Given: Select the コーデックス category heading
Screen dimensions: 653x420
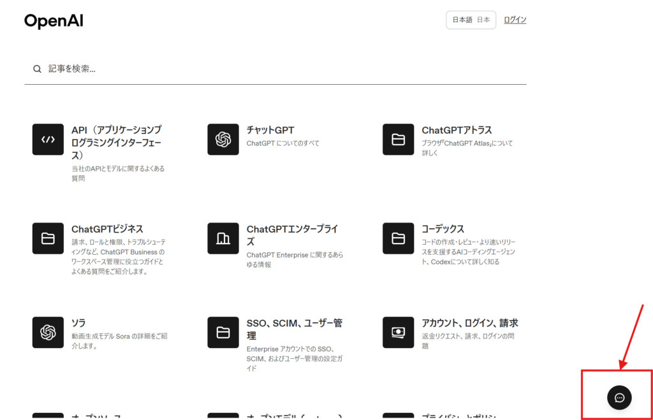Looking at the screenshot, I should 443,229.
